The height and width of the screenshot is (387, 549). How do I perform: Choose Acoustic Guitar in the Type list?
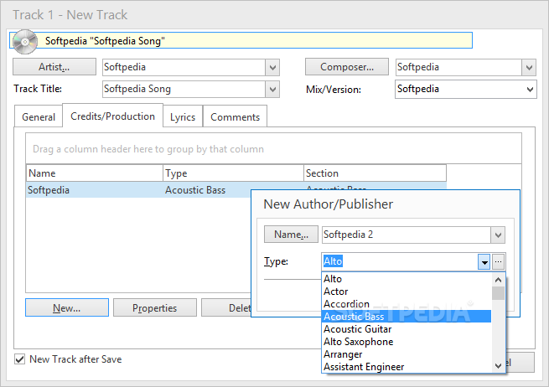coord(407,329)
